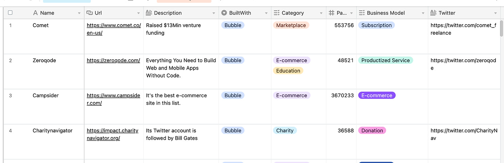Select the twitter.com/comet_freelance cell
This screenshot has height=163, width=504.
click(464, 36)
